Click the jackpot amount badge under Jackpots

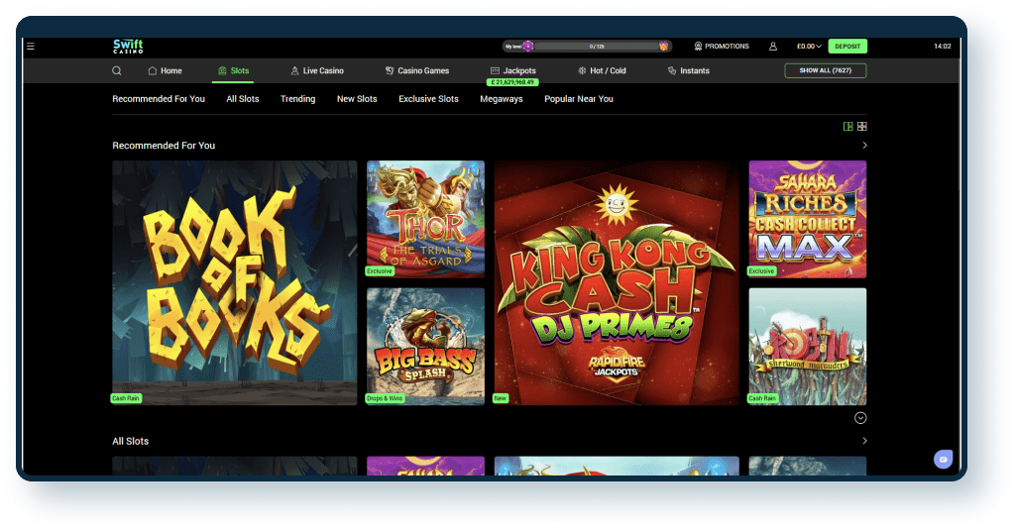[512, 83]
